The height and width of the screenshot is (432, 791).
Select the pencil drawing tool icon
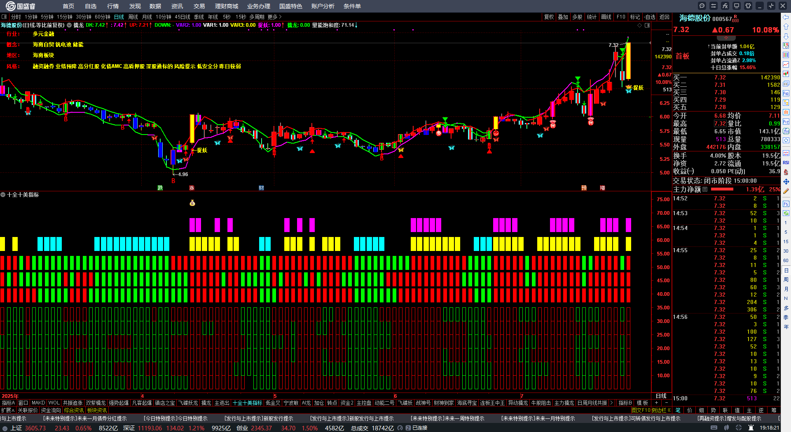coord(786,191)
